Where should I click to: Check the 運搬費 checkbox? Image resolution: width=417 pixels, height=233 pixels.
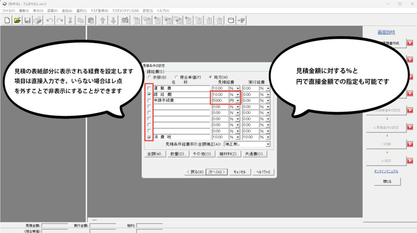pyautogui.click(x=149, y=88)
